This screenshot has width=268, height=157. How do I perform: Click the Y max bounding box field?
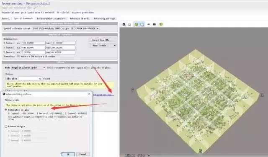(x=63, y=48)
